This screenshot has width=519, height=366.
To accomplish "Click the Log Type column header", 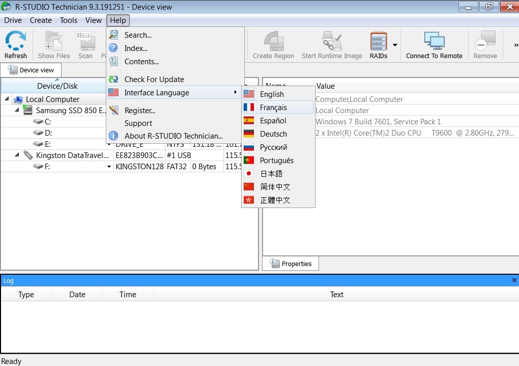I will (x=26, y=295).
